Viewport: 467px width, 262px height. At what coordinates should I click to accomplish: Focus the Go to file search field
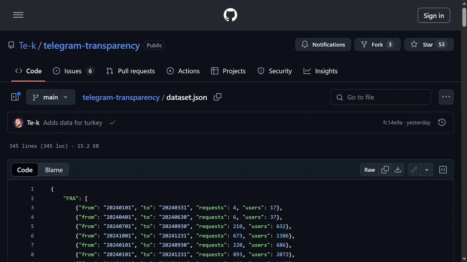(381, 97)
